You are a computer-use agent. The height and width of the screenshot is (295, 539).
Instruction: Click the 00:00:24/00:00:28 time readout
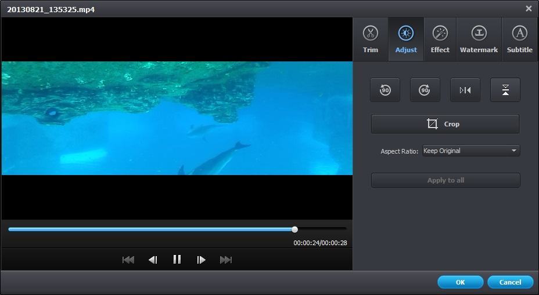pyautogui.click(x=320, y=243)
